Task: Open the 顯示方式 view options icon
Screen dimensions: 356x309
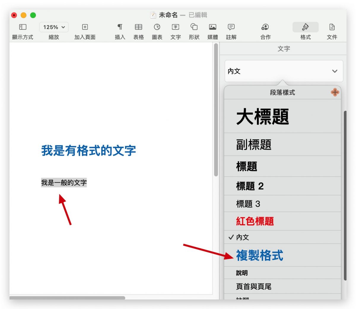Action: [x=23, y=27]
